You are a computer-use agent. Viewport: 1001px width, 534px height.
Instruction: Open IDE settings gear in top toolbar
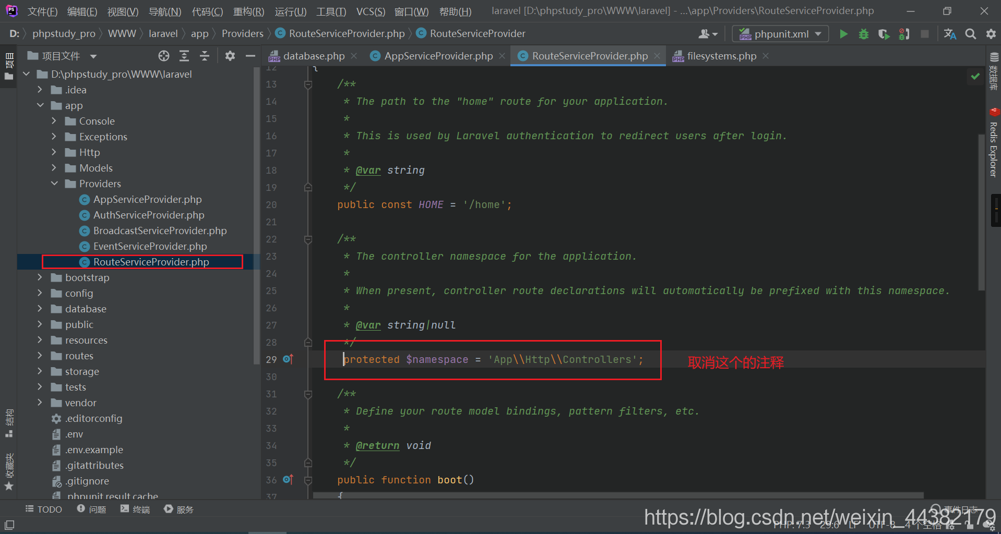[991, 34]
